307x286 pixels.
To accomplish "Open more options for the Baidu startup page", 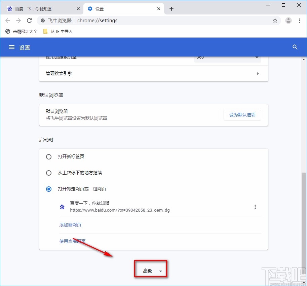I will tap(255, 207).
